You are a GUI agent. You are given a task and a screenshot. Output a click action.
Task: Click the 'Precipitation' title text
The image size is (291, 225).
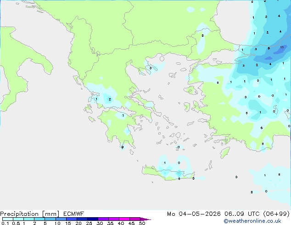click(x=19, y=214)
